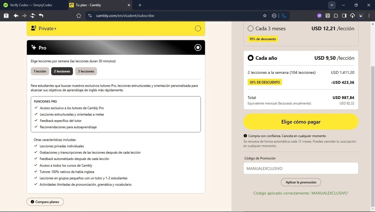Screen dimensions: 375x212
Task: Toggle the moon night-mode icon
Action: point(284,16)
